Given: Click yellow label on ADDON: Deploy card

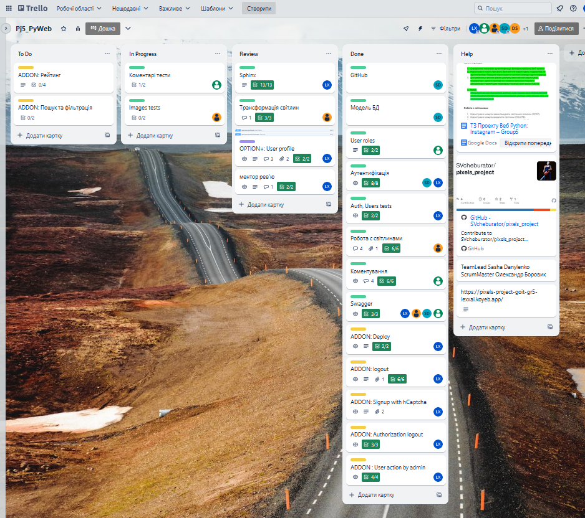Looking at the screenshot, I should point(358,329).
